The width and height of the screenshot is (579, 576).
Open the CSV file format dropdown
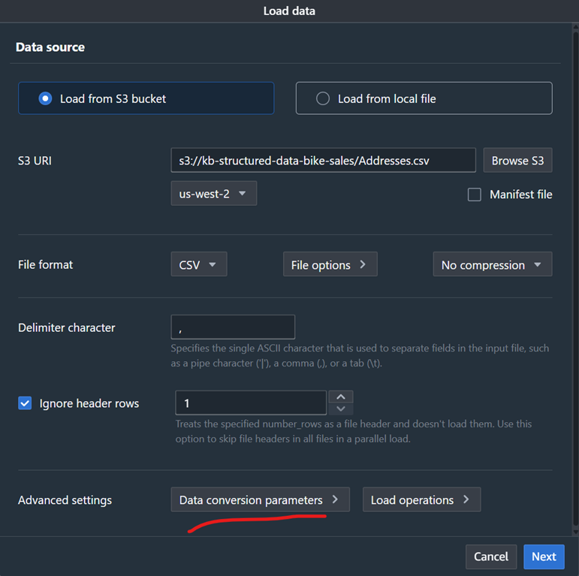pyautogui.click(x=198, y=264)
